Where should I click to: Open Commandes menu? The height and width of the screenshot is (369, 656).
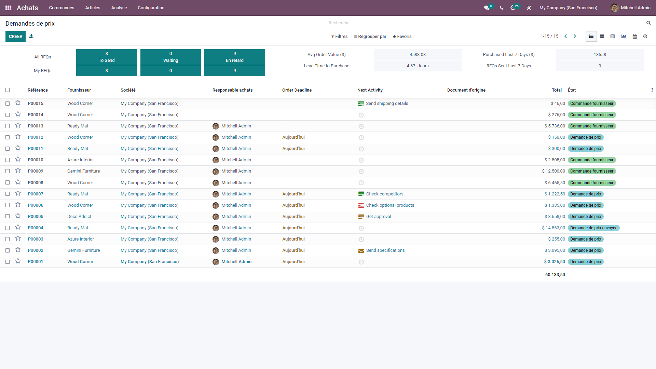coord(61,8)
